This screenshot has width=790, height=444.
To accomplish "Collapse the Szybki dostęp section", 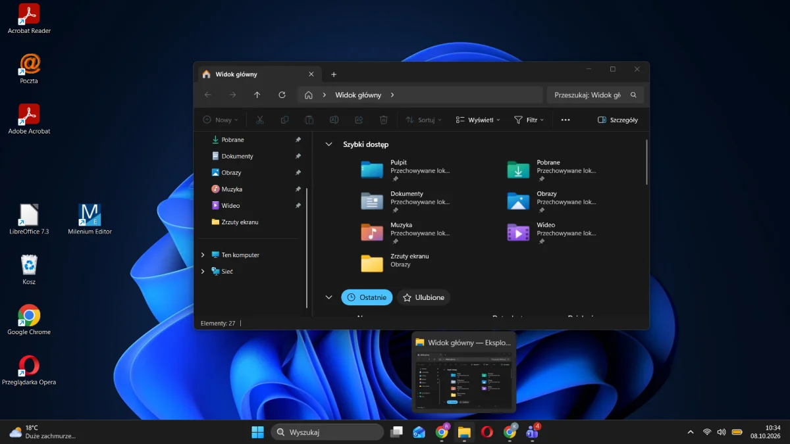I will pyautogui.click(x=329, y=144).
